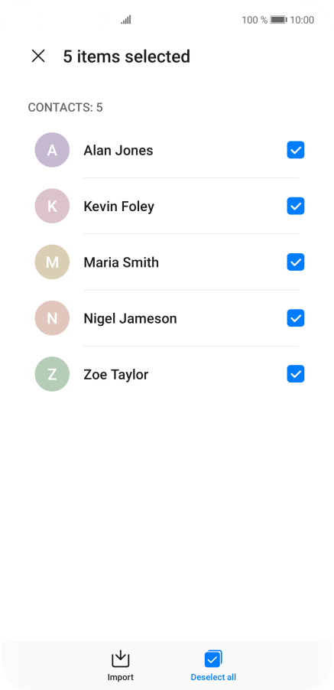The width and height of the screenshot is (334, 690).
Task: Close selection mode with the X icon
Action: (x=38, y=56)
